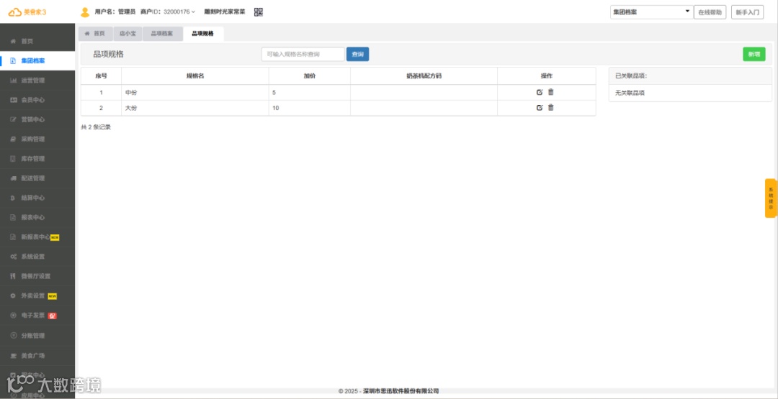Viewport: 778px width, 399px height.
Task: Delete the 大份 specification via trash icon
Action: pos(551,107)
